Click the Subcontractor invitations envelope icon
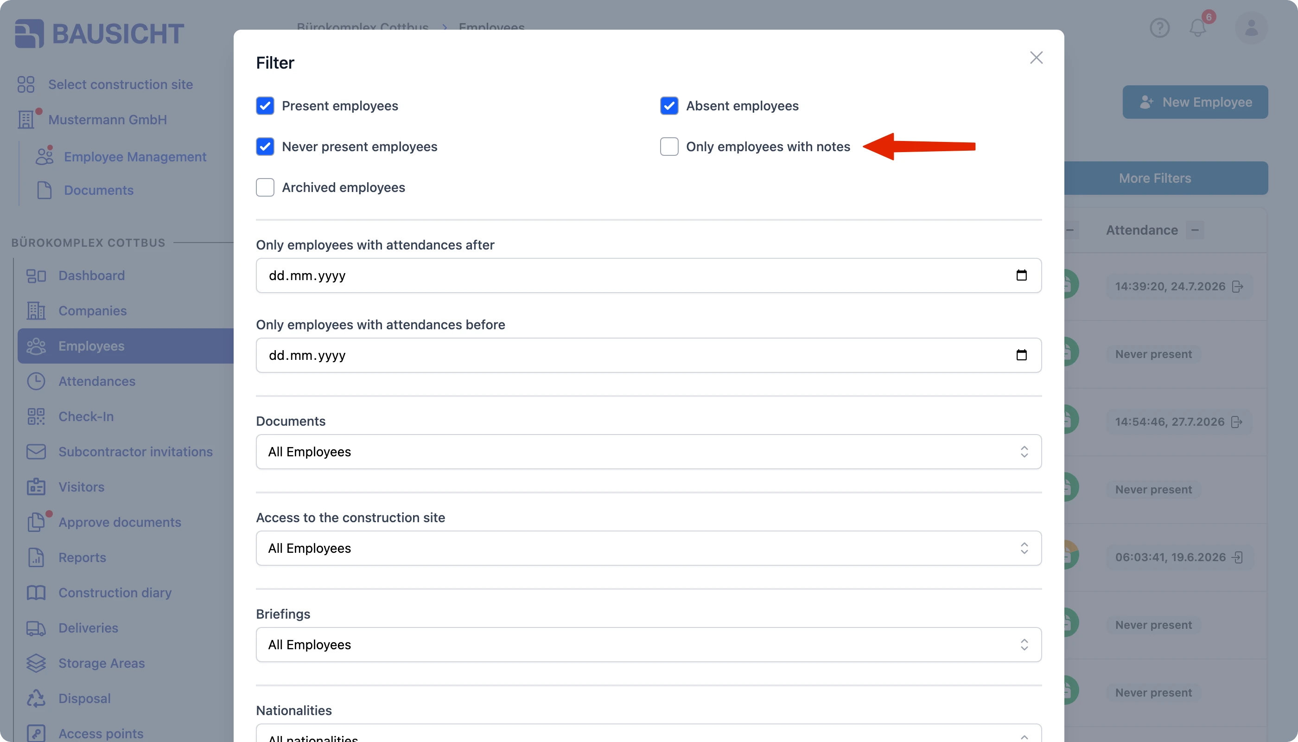This screenshot has height=742, width=1298. tap(36, 452)
